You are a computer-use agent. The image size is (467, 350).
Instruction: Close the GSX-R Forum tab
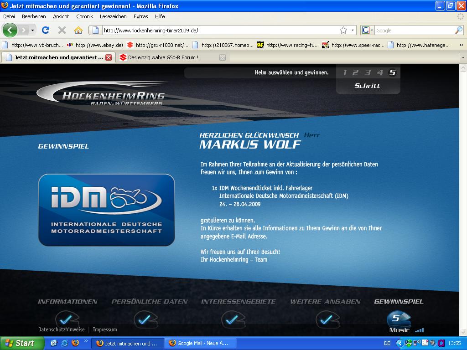(223, 57)
